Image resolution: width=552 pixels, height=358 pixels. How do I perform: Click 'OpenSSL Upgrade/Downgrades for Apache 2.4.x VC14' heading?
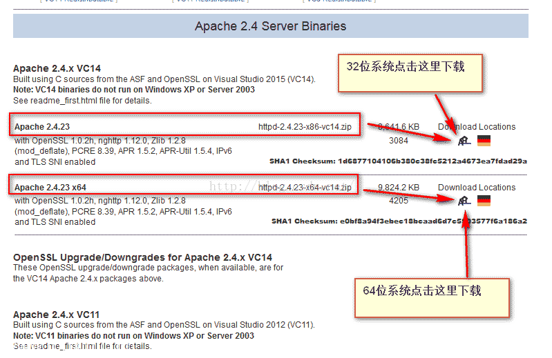tap(142, 257)
